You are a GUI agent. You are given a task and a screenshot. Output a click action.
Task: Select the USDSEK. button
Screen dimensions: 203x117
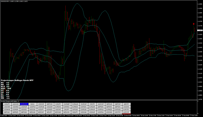pos(24,109)
